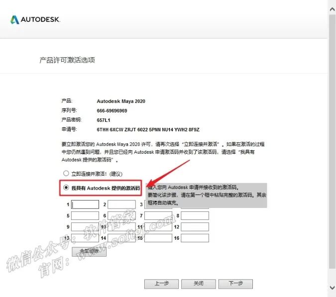Click the clear all (全部清除) button
The image size is (336, 297).
tap(89, 252)
